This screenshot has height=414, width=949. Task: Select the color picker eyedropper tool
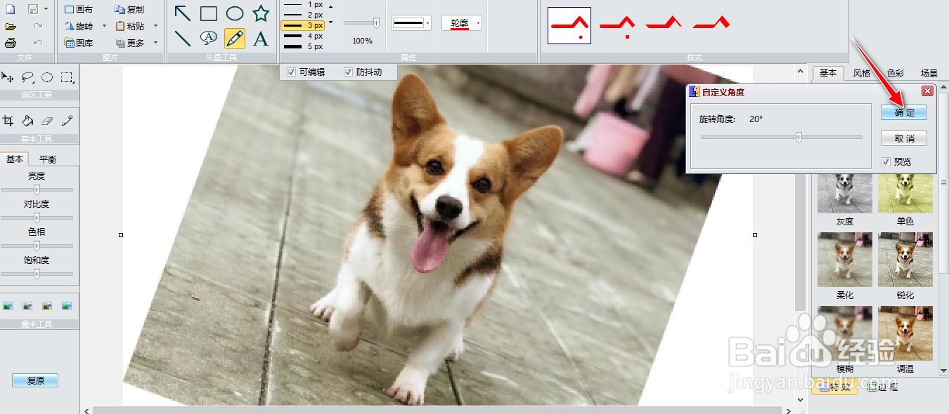(67, 121)
